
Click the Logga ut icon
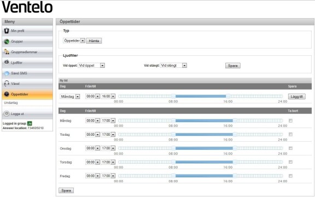coord(7,114)
